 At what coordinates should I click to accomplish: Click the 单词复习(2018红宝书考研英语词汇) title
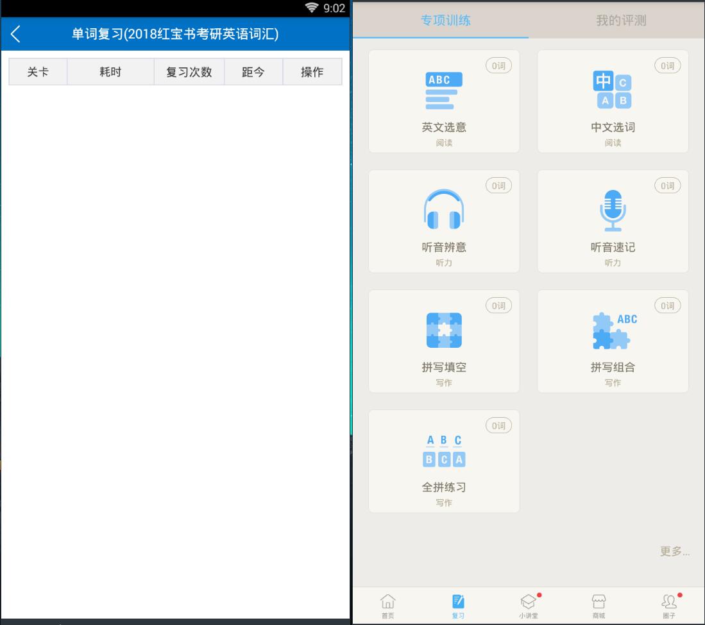pyautogui.click(x=175, y=34)
